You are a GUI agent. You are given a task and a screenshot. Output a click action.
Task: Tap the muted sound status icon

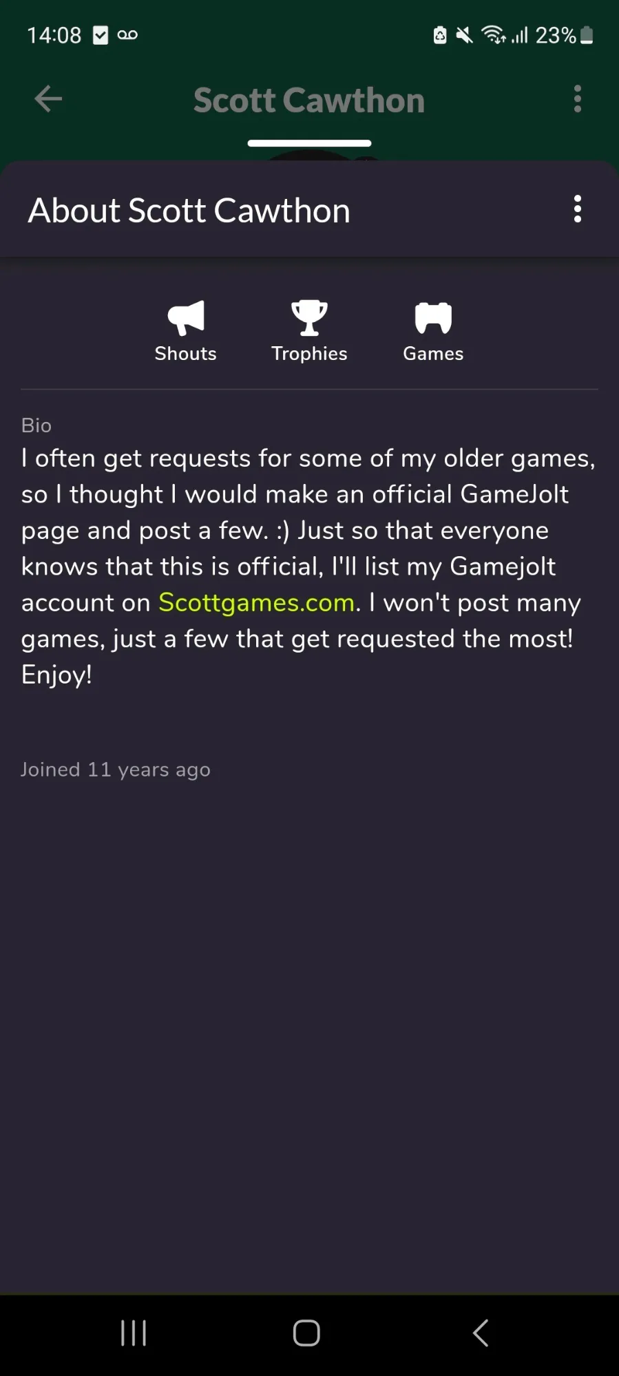tap(465, 35)
